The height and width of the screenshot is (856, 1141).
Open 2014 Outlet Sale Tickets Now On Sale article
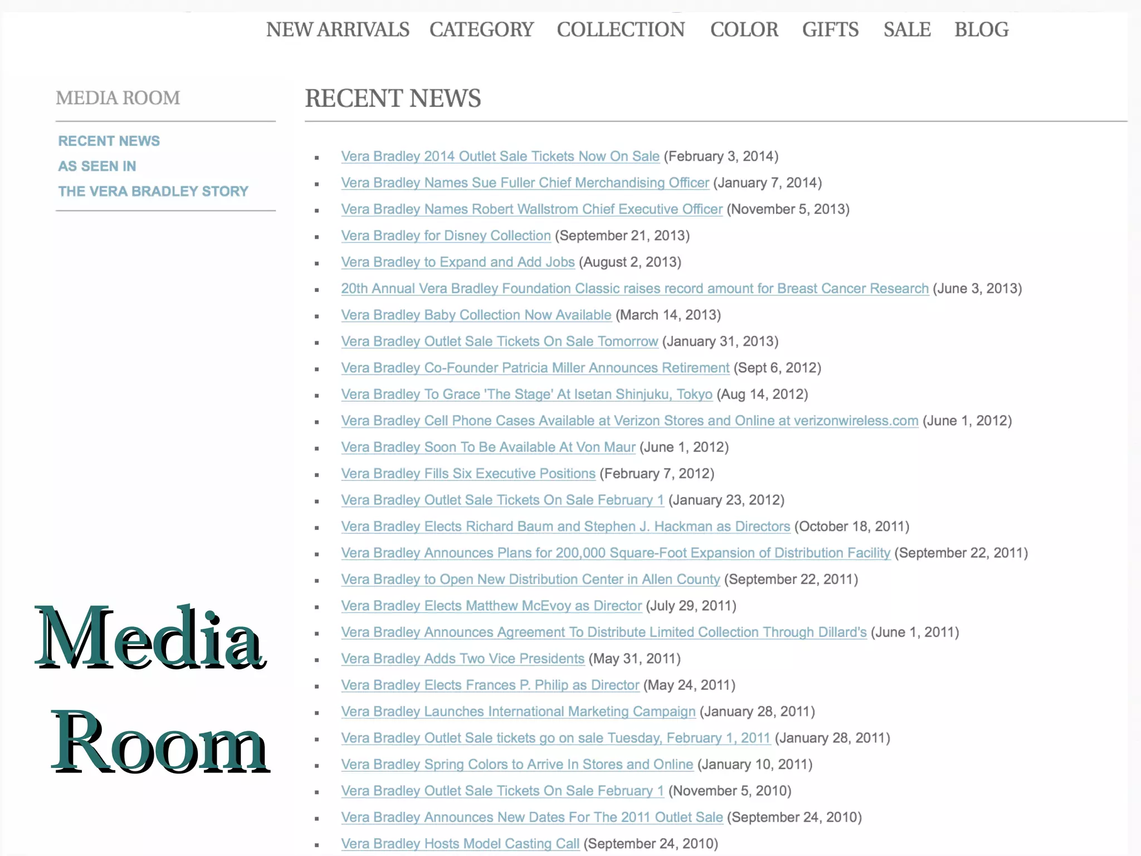500,157
